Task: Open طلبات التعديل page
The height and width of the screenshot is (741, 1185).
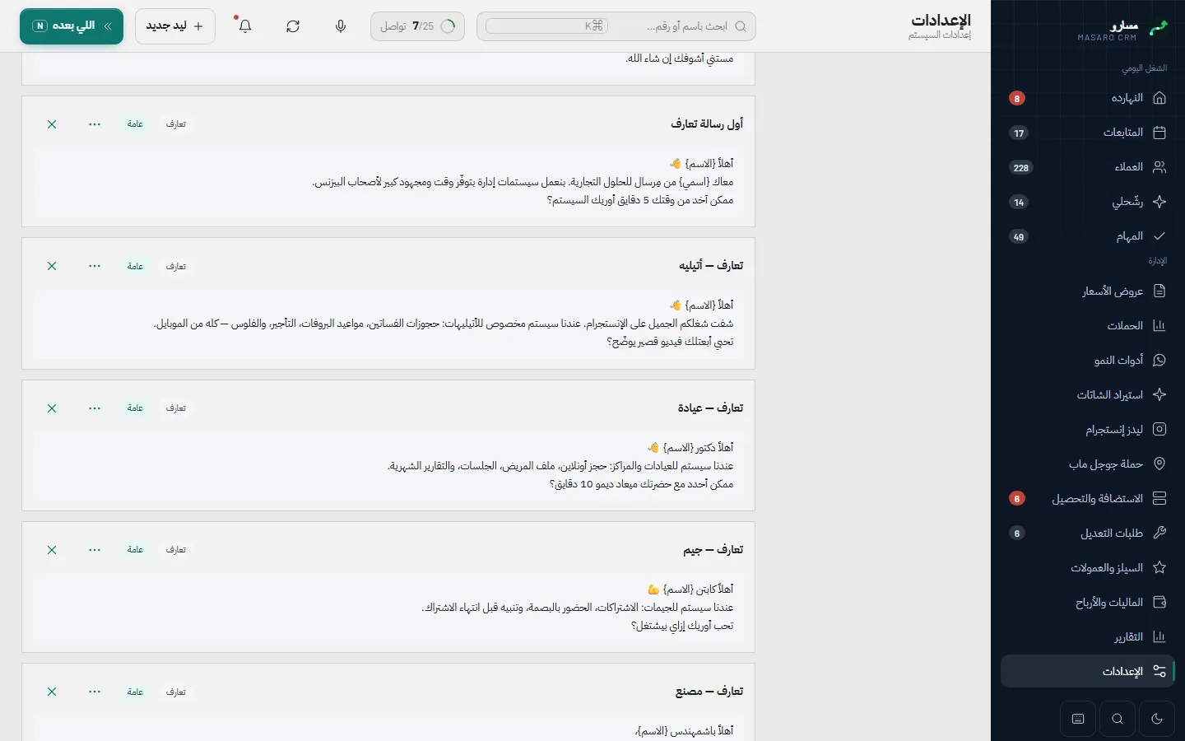Action: pos(1088,533)
